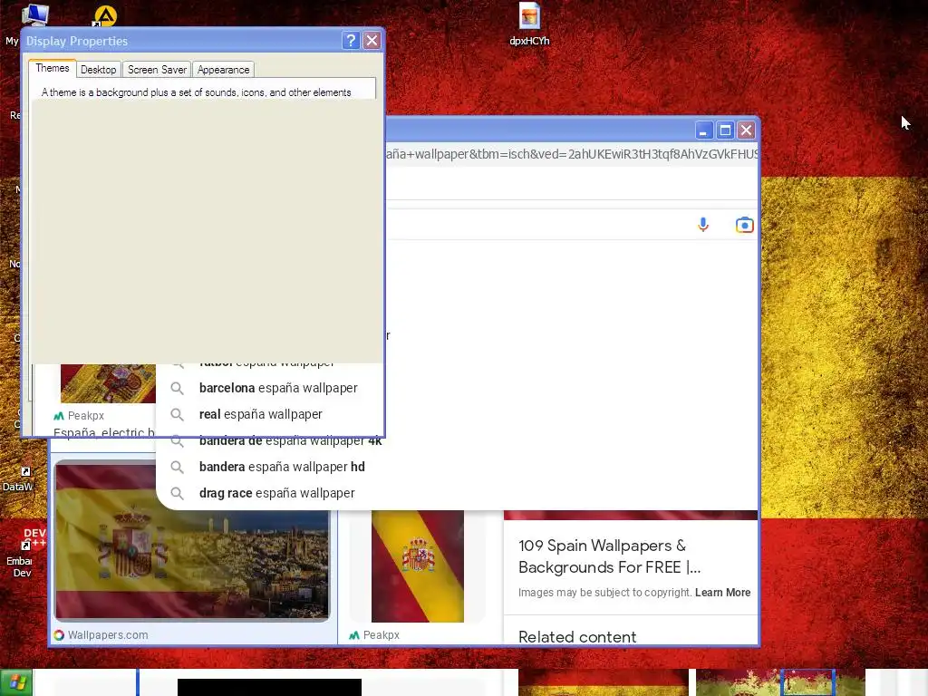Click the browser address bar URL
The image size is (928, 696).
[572, 154]
